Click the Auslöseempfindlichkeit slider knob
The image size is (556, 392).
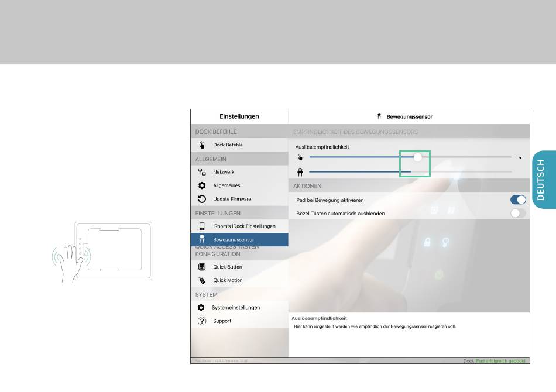pyautogui.click(x=418, y=157)
